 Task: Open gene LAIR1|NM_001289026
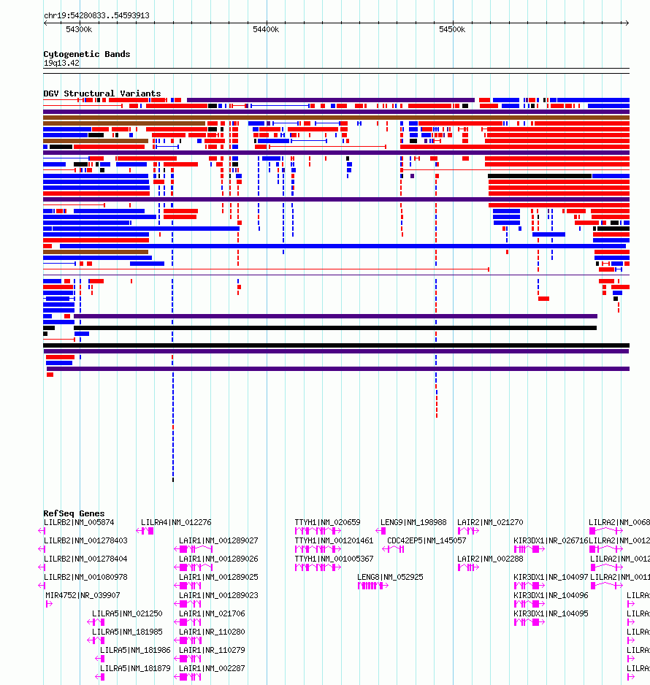point(218,559)
